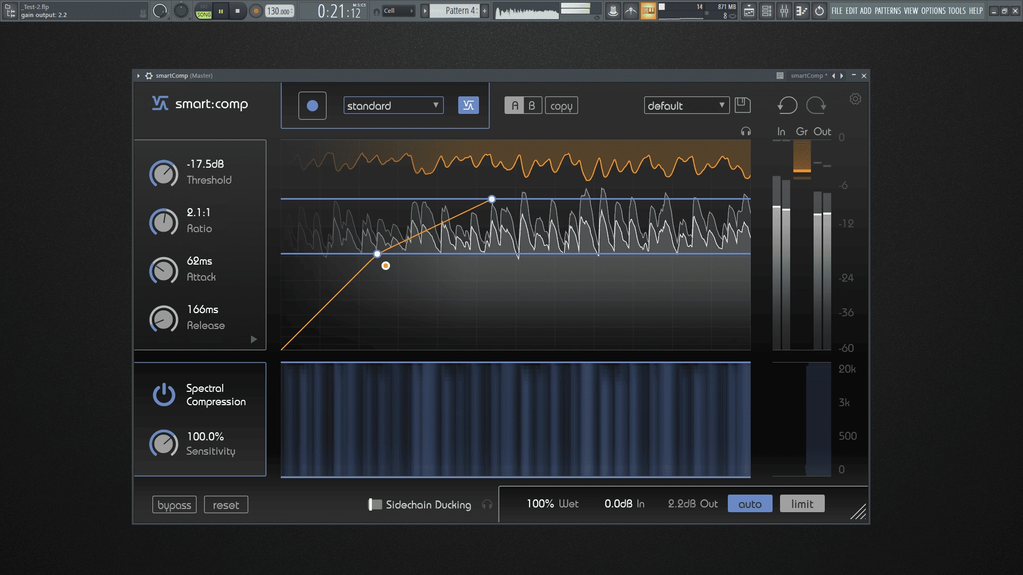Click the Ratio knob
Screen dimensions: 1023x575
[164, 222]
